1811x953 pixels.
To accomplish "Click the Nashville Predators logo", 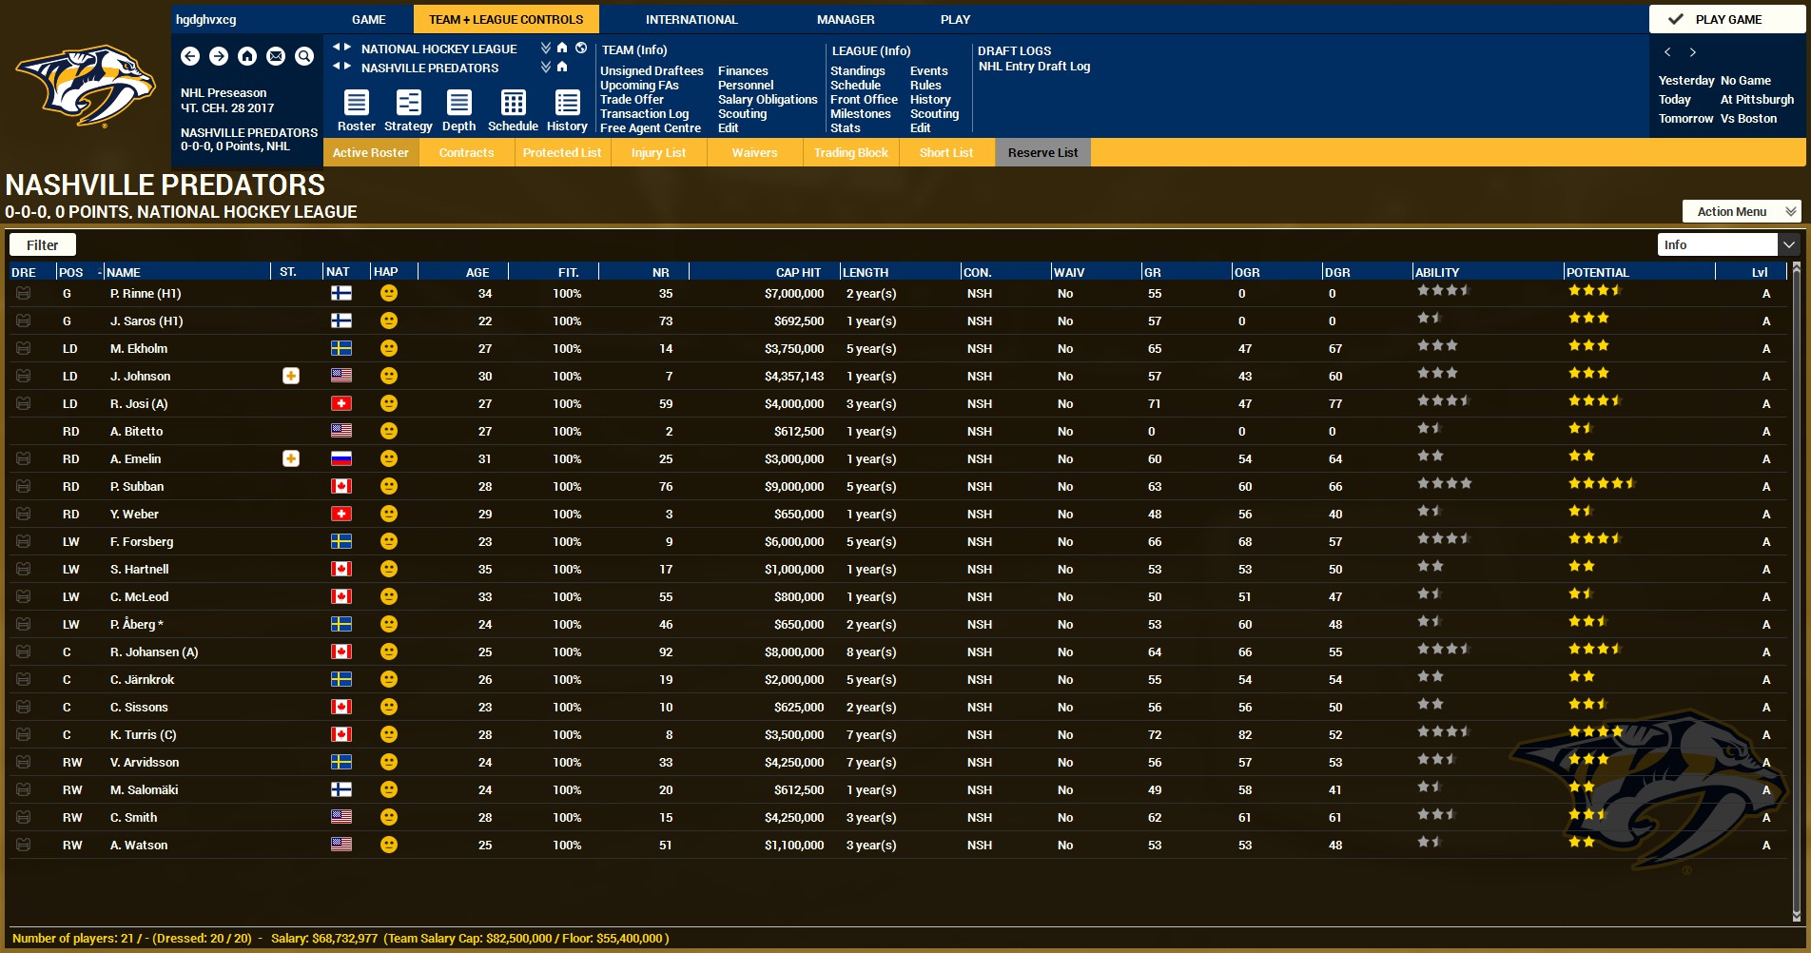I will click(86, 86).
